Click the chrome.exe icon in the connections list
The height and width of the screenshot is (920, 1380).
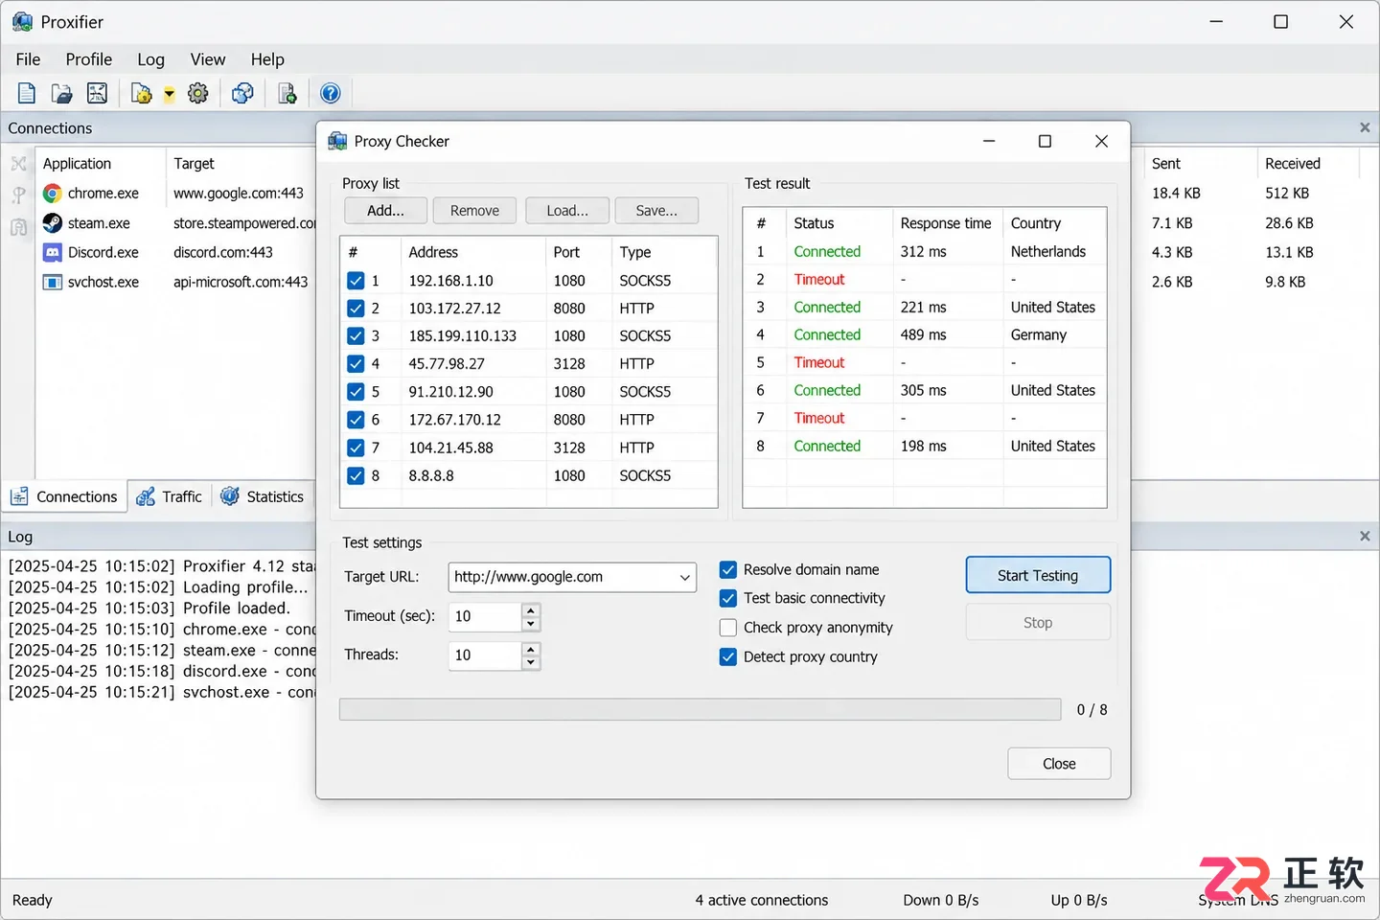coord(52,194)
